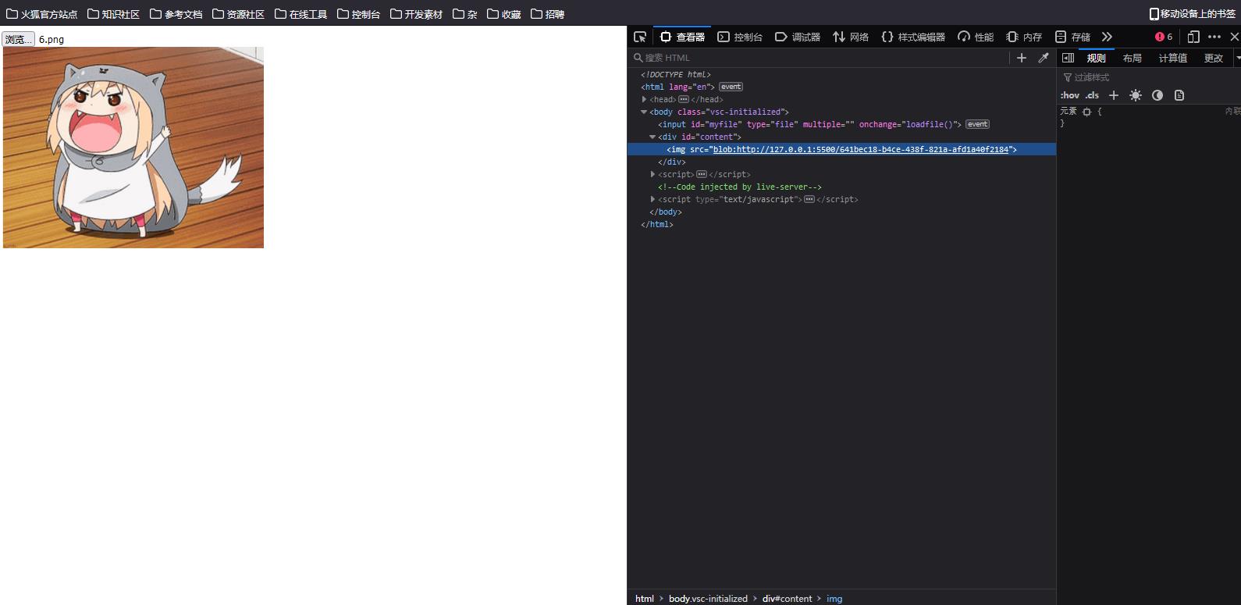Screen dimensions: 1241x605
Task: Toggle the three-pane inspector sidebar icon
Action: click(x=1069, y=58)
